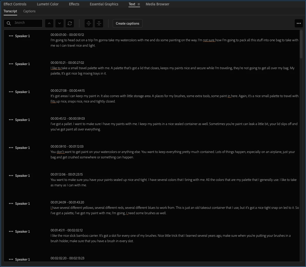Viewport: 306px width, 267px height.
Task: Click timecode 00:00:59:10 - 00:01:12:03
Action: coord(67,146)
